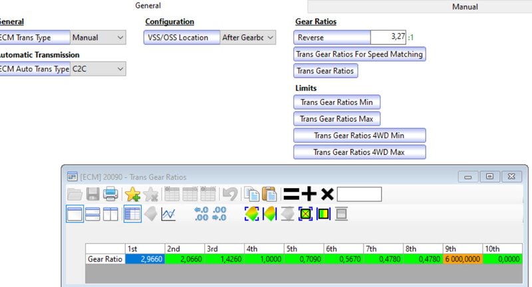Maximize the Trans Gear Ratios window

[x=489, y=177]
